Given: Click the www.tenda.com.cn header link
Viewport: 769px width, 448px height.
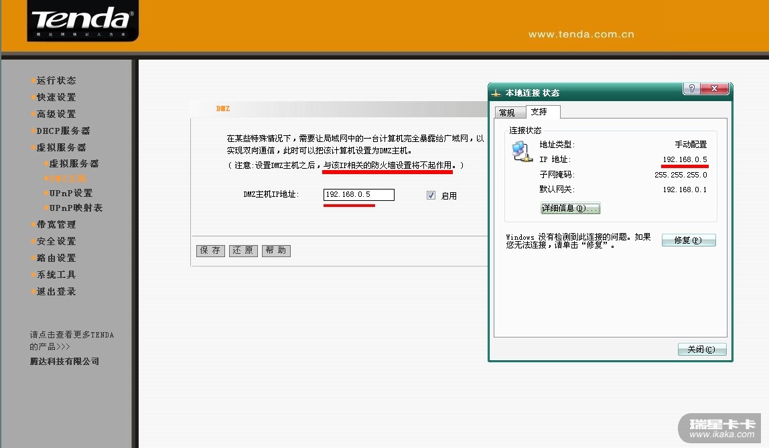Looking at the screenshot, I should (581, 34).
